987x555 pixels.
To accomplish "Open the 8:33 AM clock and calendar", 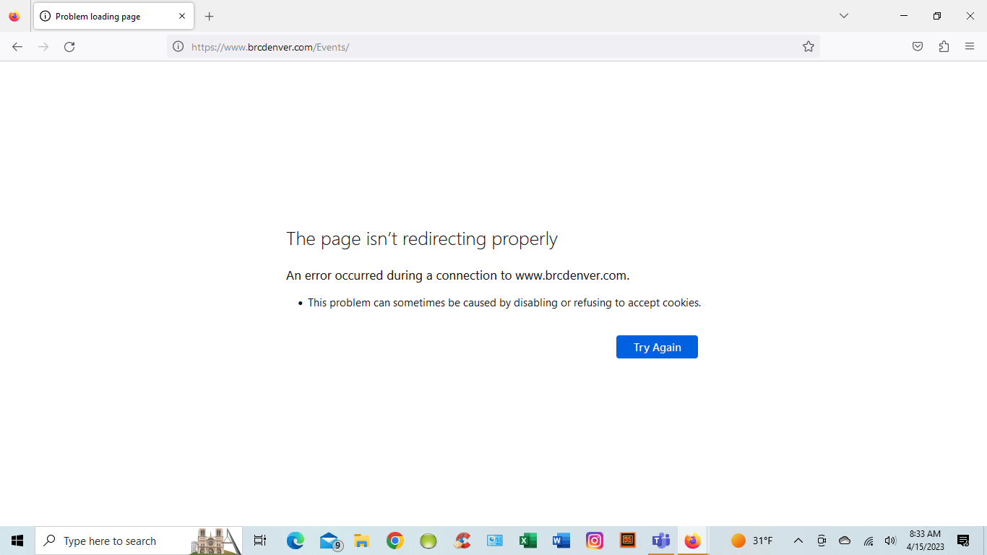I will click(926, 541).
